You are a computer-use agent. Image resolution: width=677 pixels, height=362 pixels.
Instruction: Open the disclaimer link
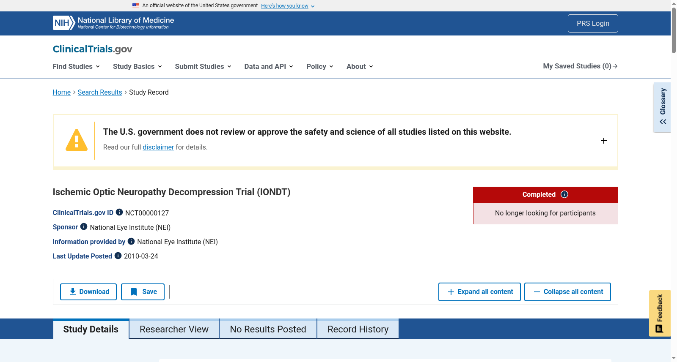[x=158, y=147]
